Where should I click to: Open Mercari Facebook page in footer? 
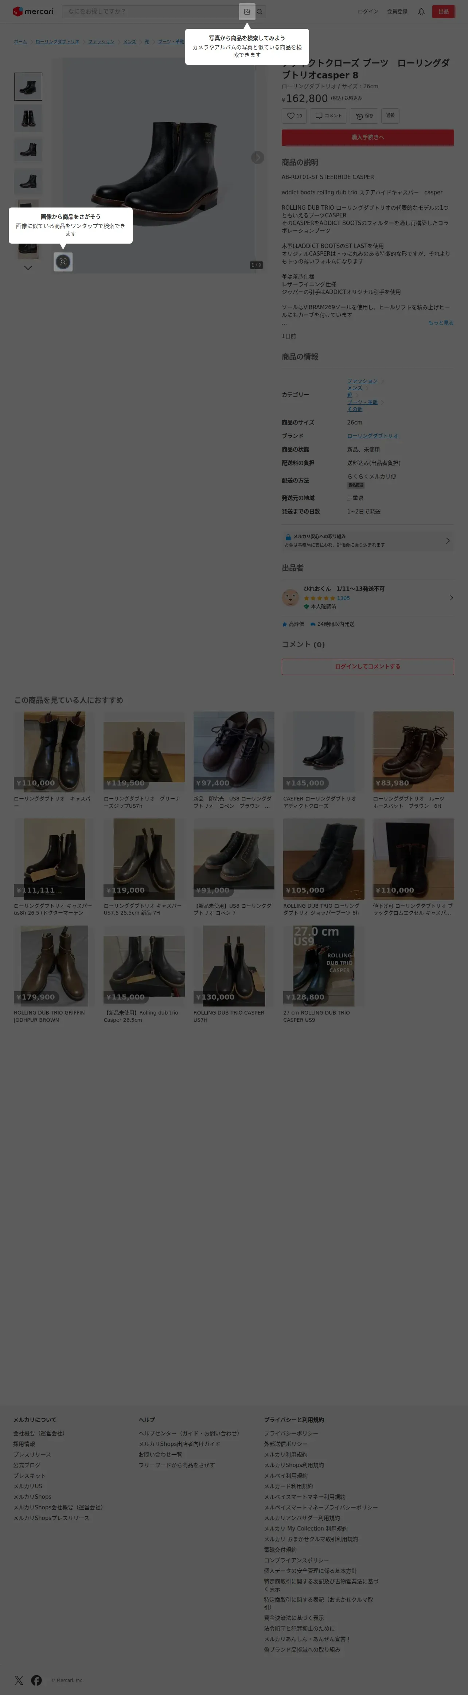tap(36, 1680)
